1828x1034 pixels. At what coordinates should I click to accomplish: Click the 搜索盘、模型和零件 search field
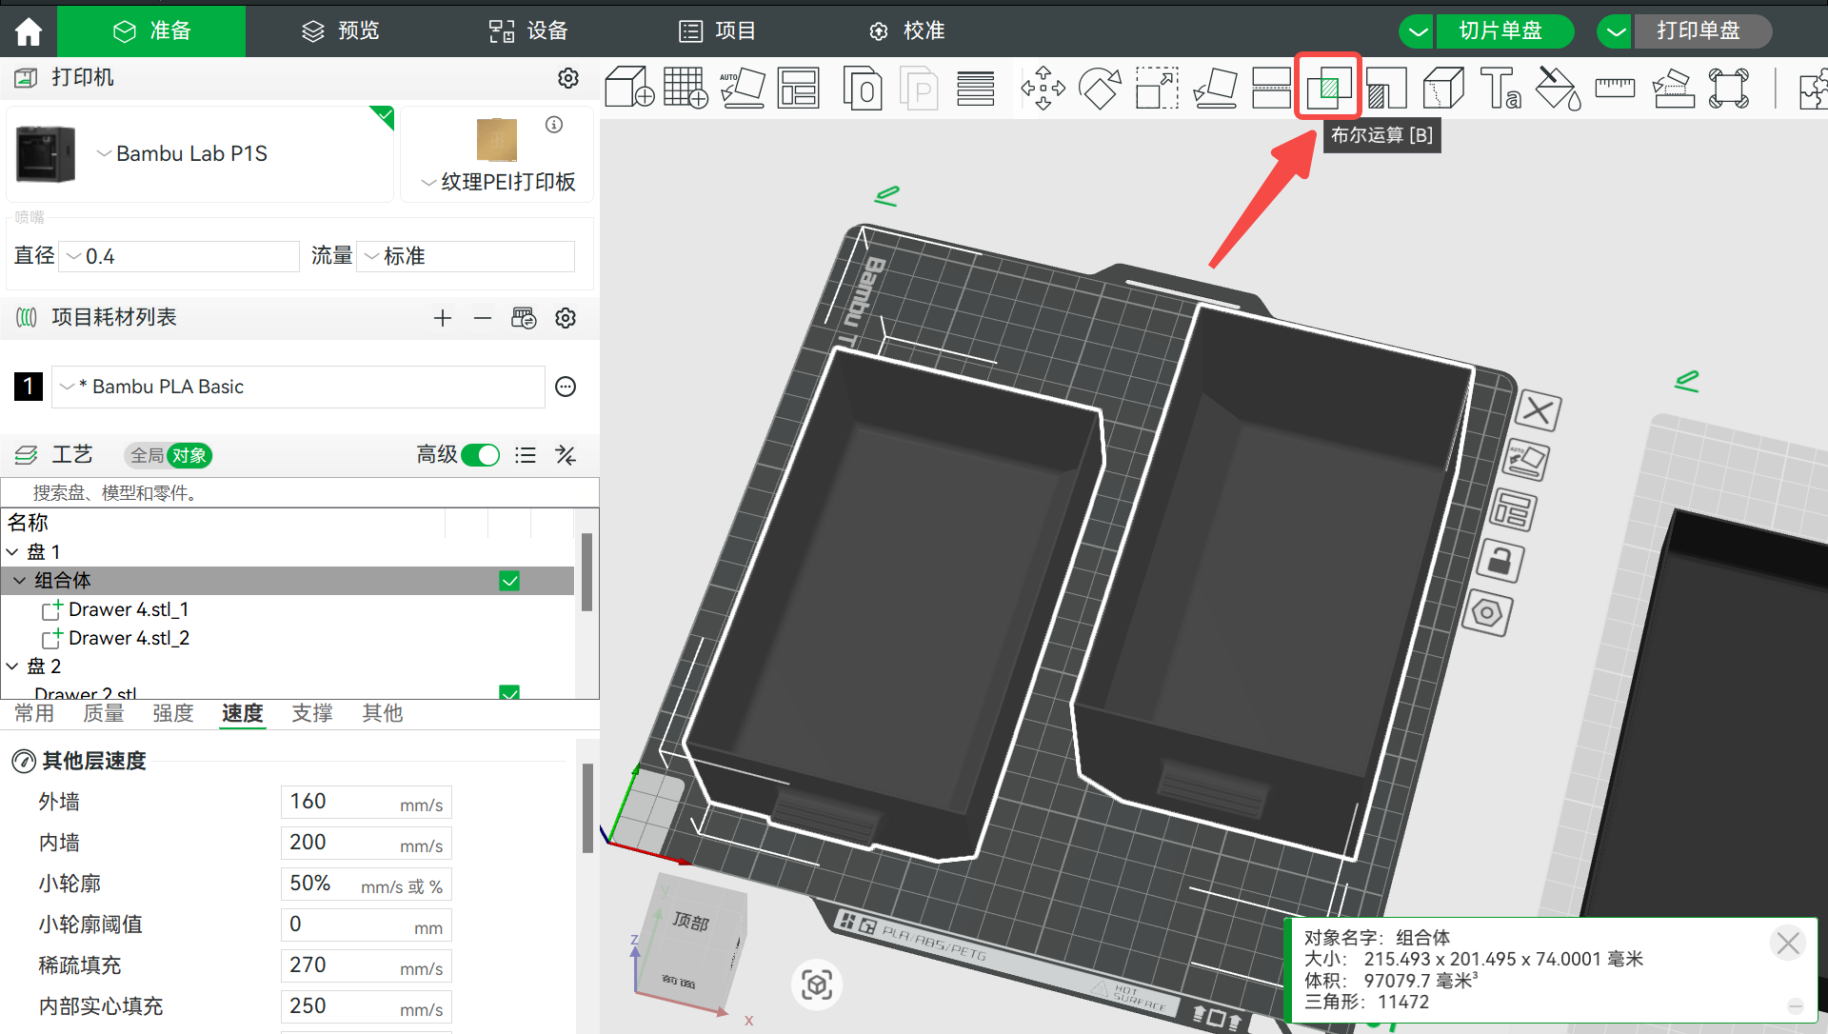300,493
